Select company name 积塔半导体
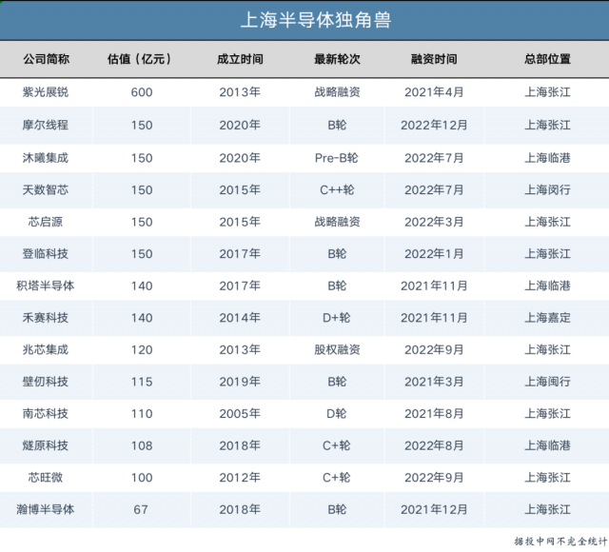Screen dimensions: 609x552 coord(46,286)
